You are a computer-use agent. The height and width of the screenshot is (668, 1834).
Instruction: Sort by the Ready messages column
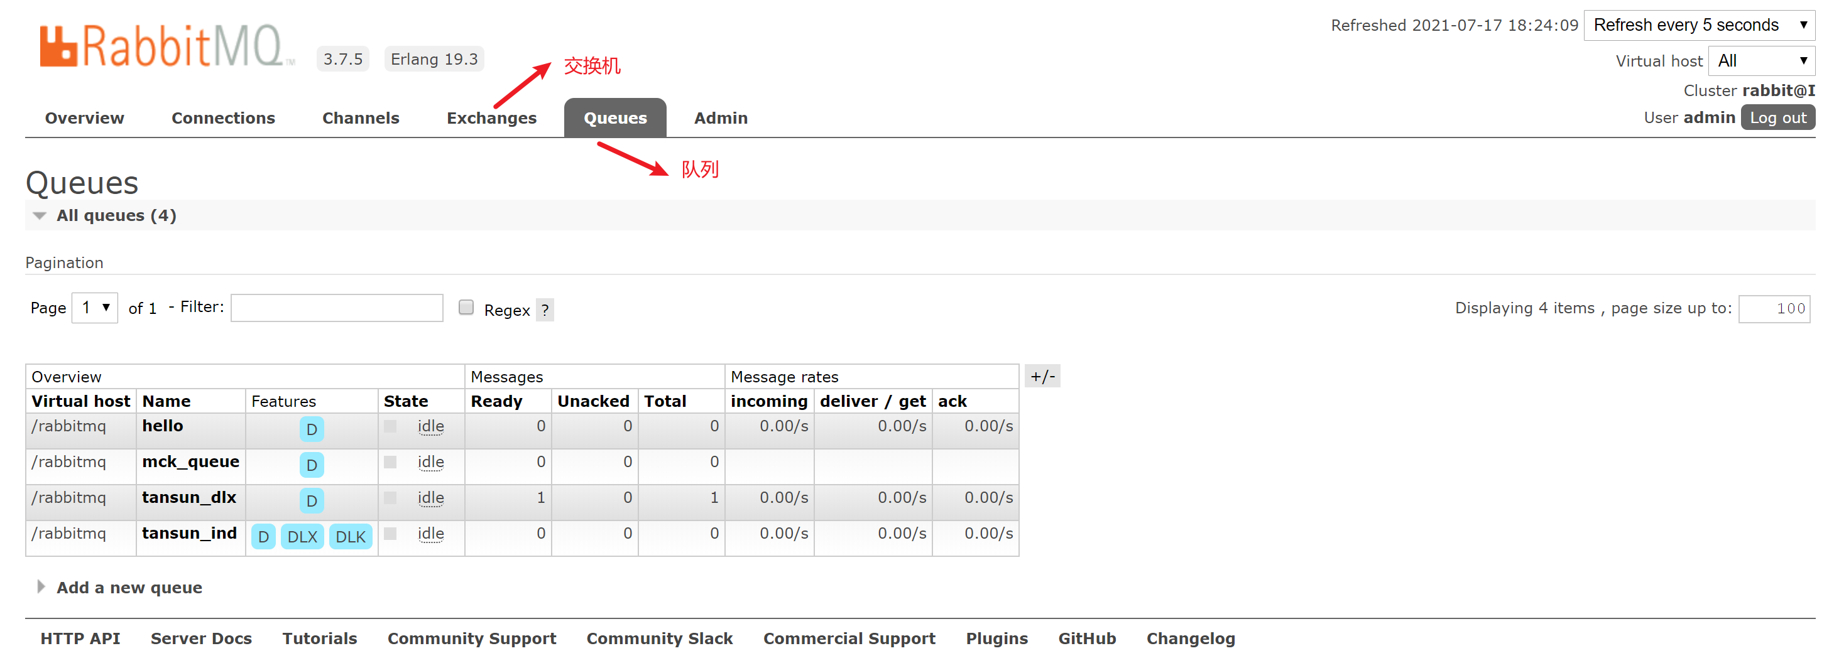point(496,401)
